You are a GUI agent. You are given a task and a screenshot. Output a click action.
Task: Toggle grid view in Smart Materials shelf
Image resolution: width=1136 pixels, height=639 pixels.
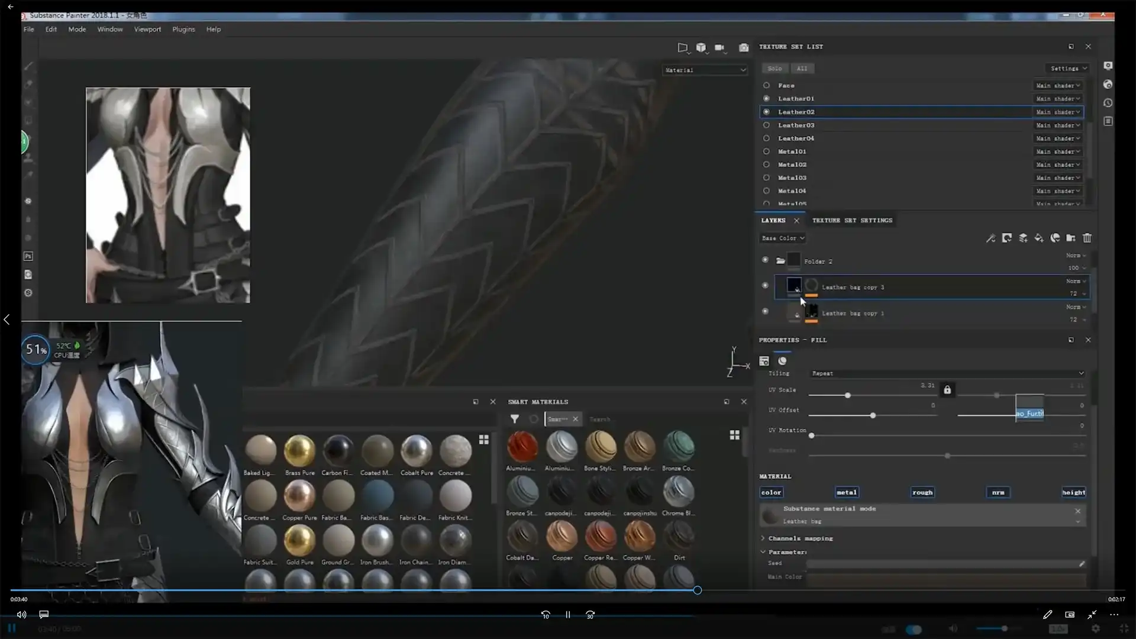pos(734,435)
